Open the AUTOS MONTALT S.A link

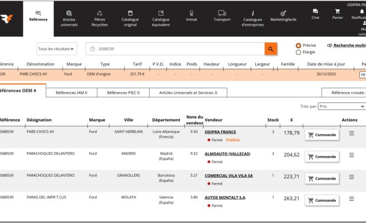pyautogui.click(x=225, y=198)
